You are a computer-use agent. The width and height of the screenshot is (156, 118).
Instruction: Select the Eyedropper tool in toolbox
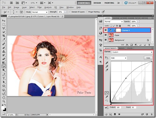[4, 39]
